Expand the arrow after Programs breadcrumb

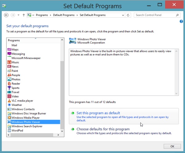point(51,15)
